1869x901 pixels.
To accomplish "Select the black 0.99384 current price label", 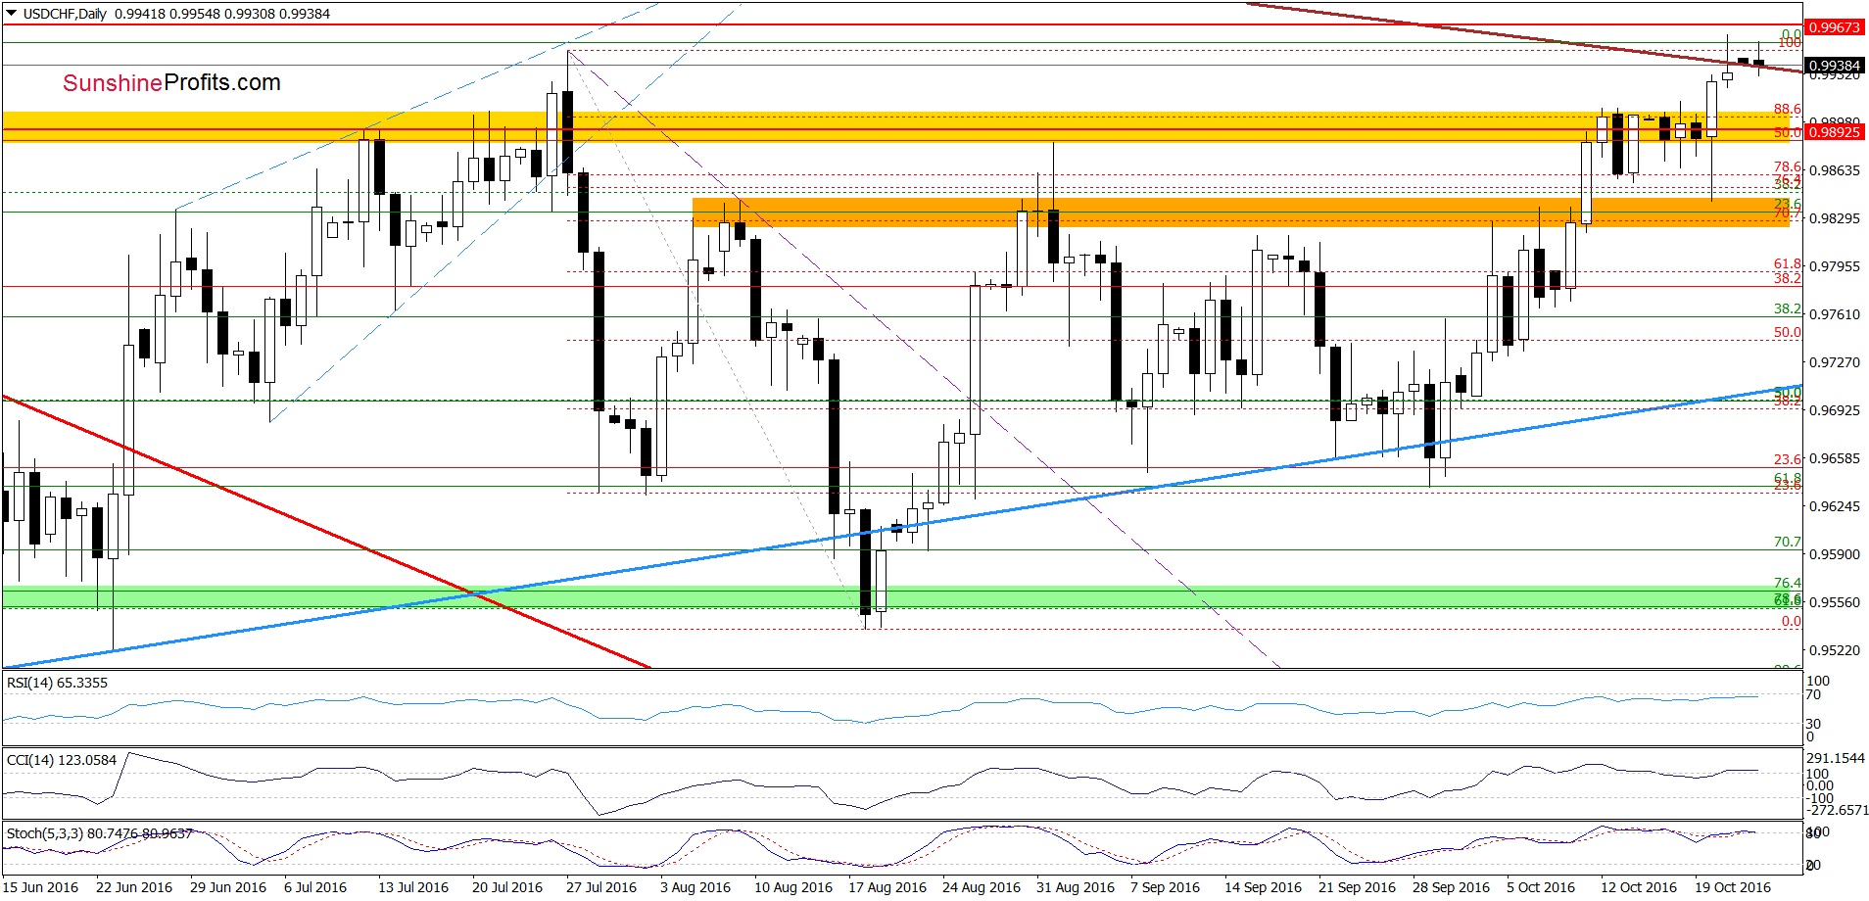I will pyautogui.click(x=1834, y=66).
